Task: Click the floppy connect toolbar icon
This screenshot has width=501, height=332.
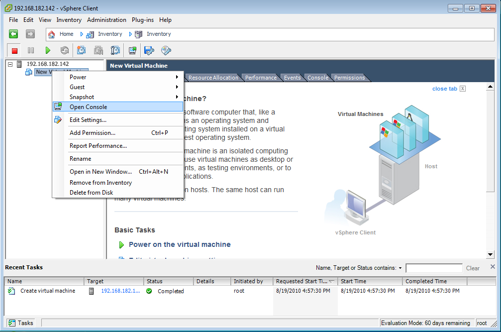Action: click(x=149, y=50)
